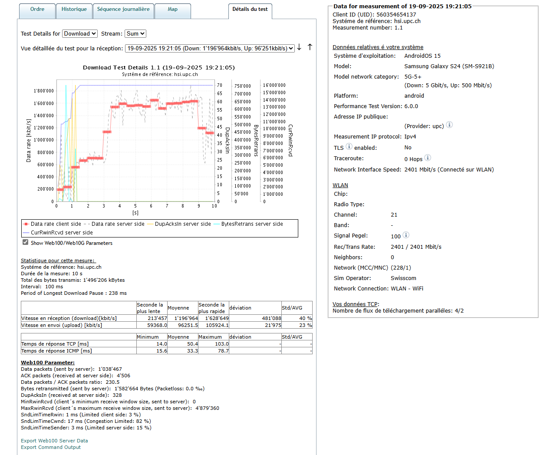The image size is (554, 455).
Task: Open the Download test type dropdown
Action: 80,33
